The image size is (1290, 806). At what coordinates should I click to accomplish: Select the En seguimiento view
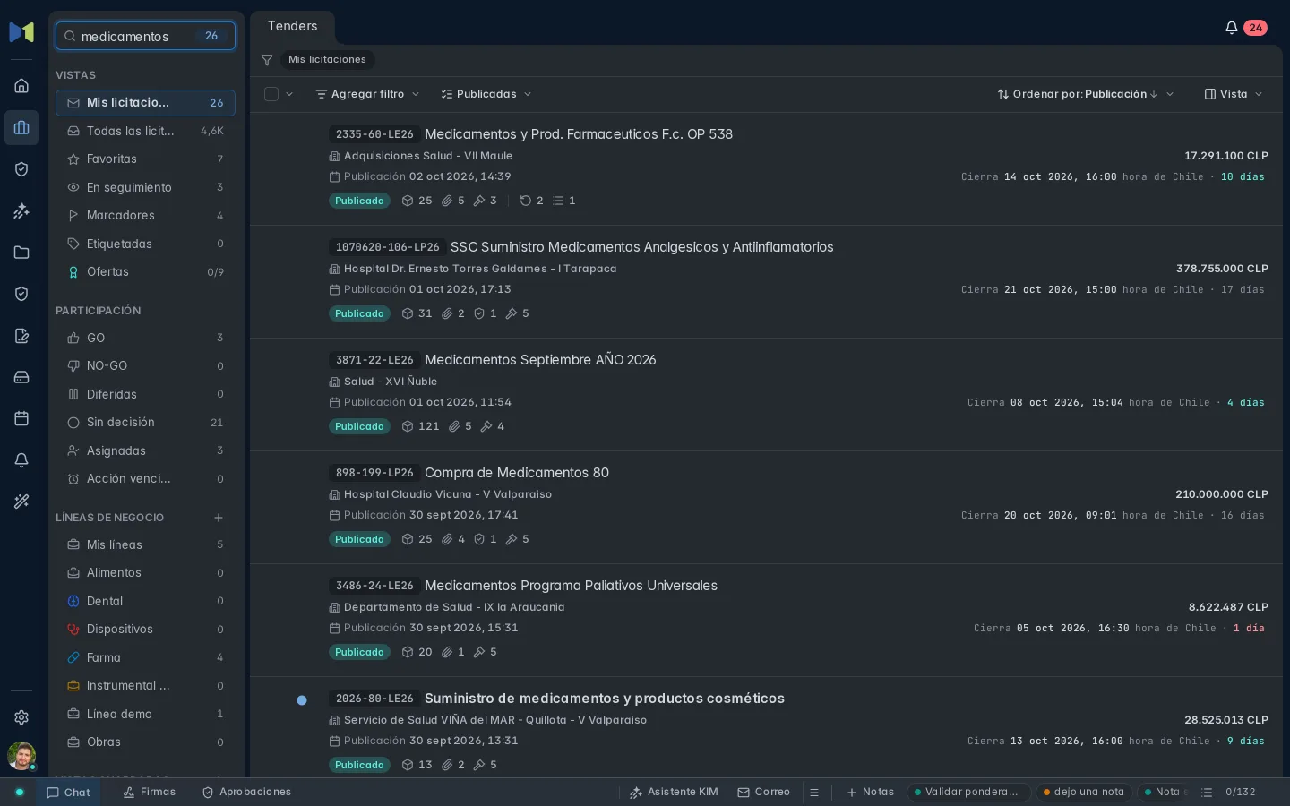(145, 187)
